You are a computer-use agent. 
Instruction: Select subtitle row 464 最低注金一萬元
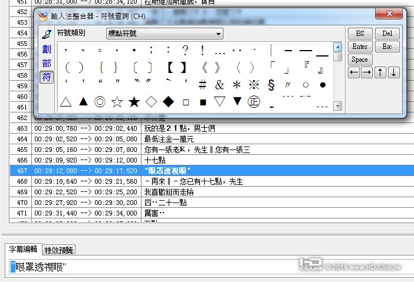(x=212, y=139)
